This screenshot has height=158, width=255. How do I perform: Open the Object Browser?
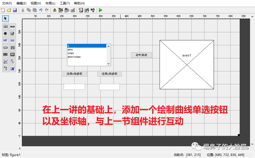[93, 10]
